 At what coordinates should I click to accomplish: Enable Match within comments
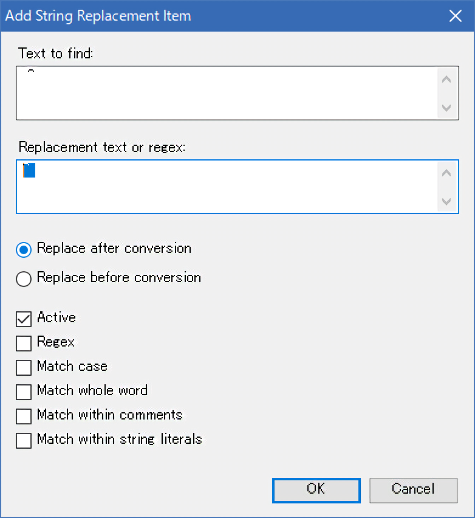pyautogui.click(x=24, y=416)
